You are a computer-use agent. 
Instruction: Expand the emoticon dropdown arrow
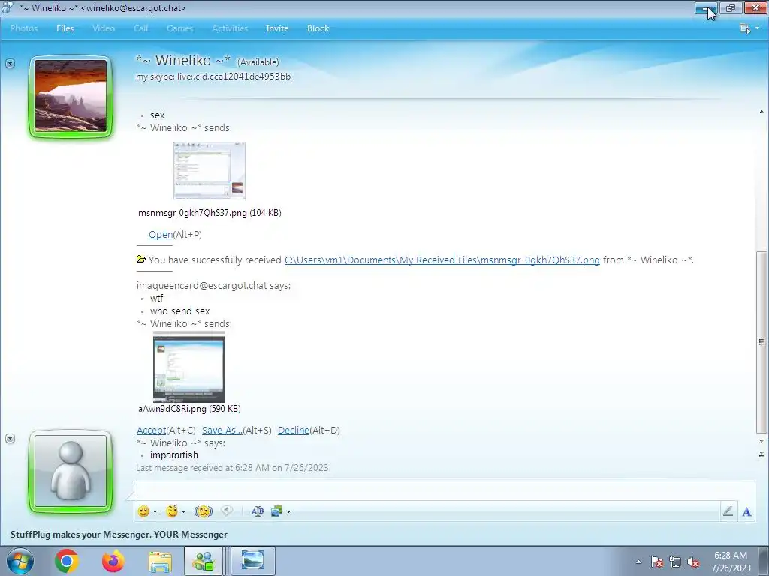155,511
